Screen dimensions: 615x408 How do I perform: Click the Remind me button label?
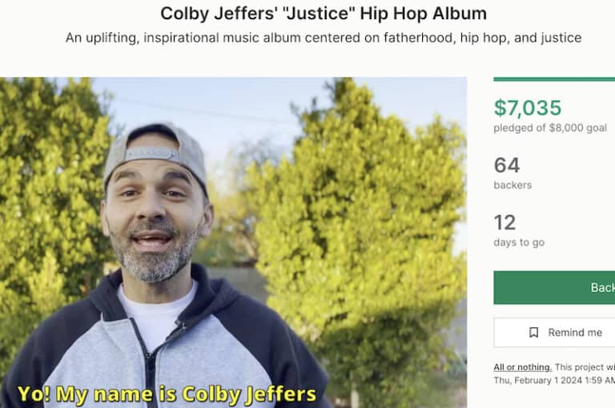(574, 333)
